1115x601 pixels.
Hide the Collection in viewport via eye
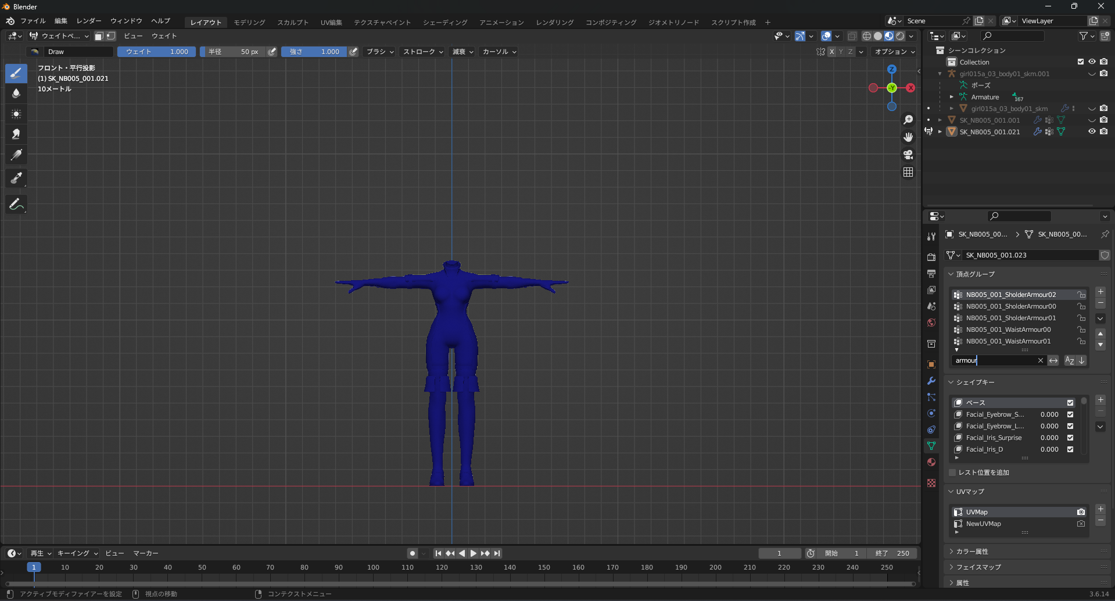1092,62
